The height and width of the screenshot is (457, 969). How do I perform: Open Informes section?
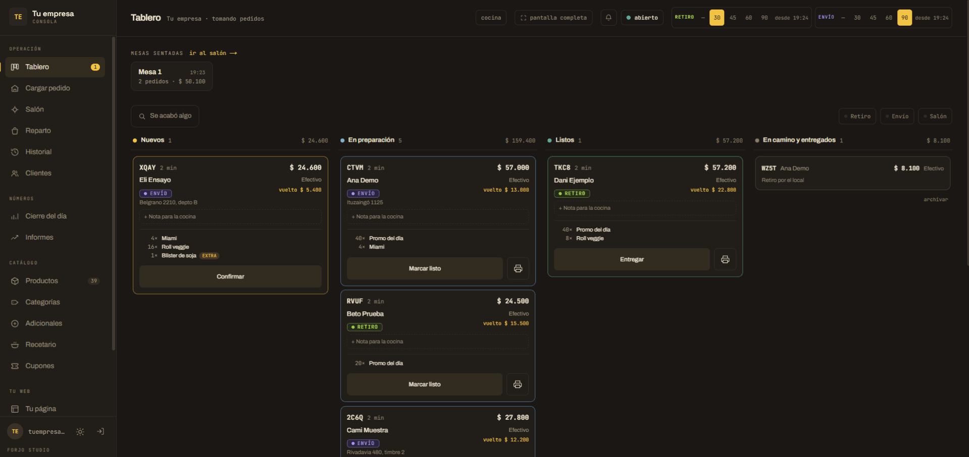point(55,237)
